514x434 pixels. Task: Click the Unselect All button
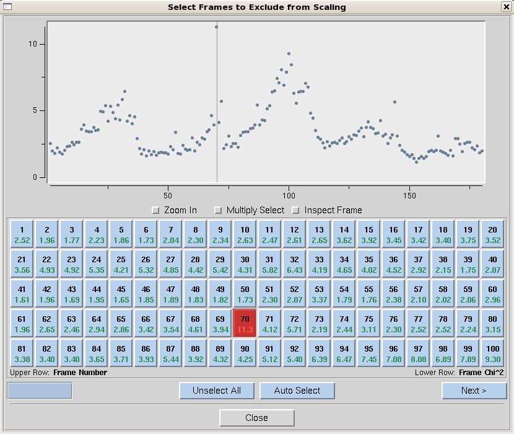click(217, 391)
